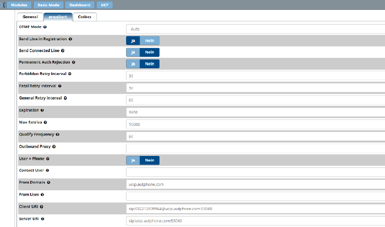Screen dimensions: 385x227
Task: Switch to the General tab
Action: (x=30, y=17)
